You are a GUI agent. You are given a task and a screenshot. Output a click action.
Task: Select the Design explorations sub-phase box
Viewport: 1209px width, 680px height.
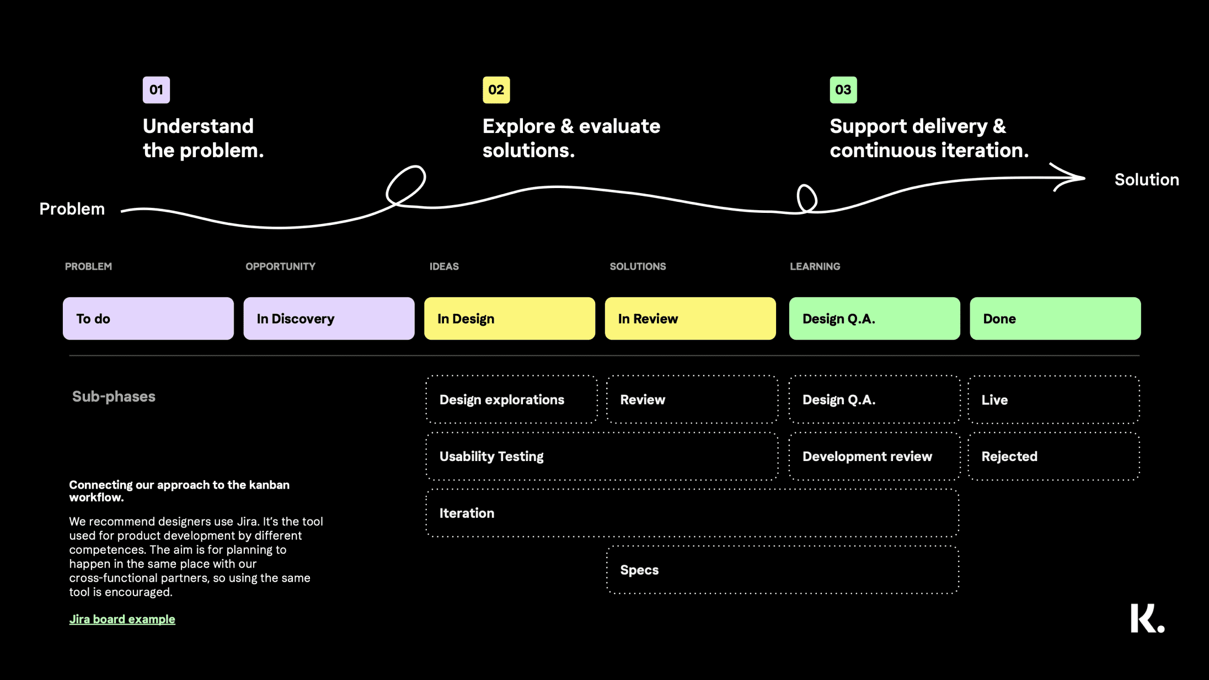(511, 399)
